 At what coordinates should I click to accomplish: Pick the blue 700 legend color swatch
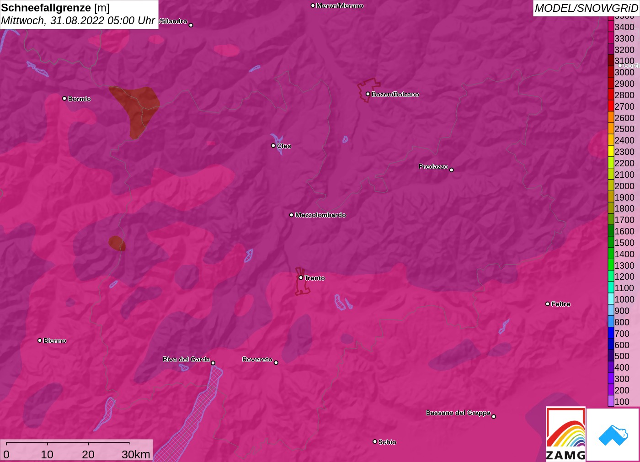point(611,333)
